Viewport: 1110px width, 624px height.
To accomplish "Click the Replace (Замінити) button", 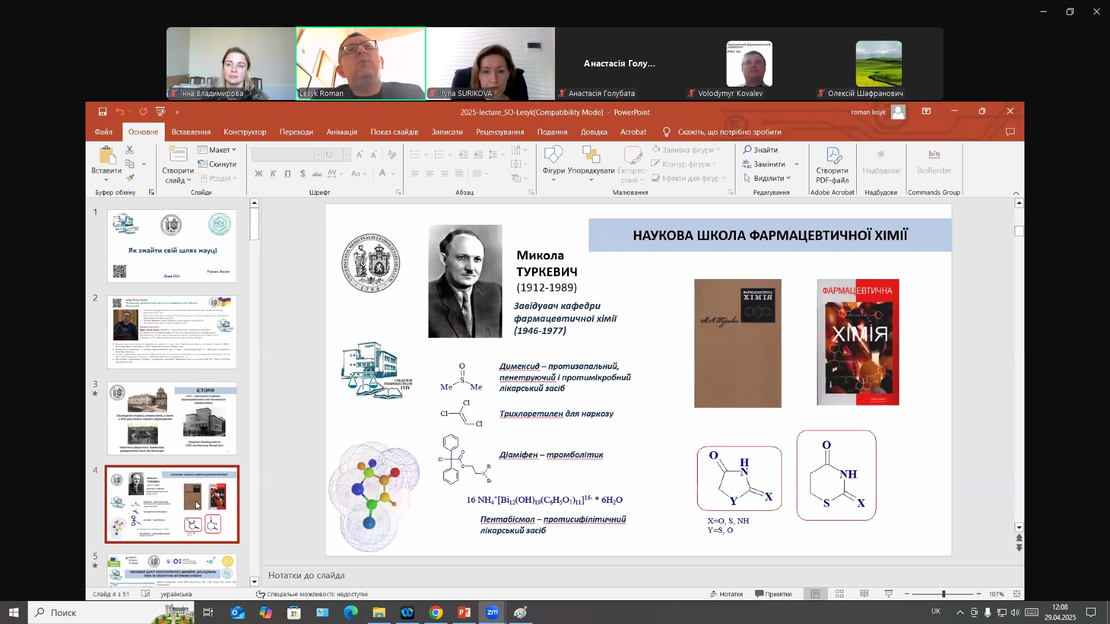I will 764,164.
